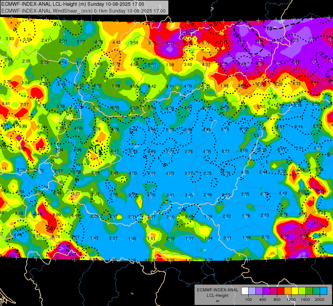The width and height of the screenshot is (333, 306).
Task: Click the wind shear value 3.76
Action: click(152, 43)
